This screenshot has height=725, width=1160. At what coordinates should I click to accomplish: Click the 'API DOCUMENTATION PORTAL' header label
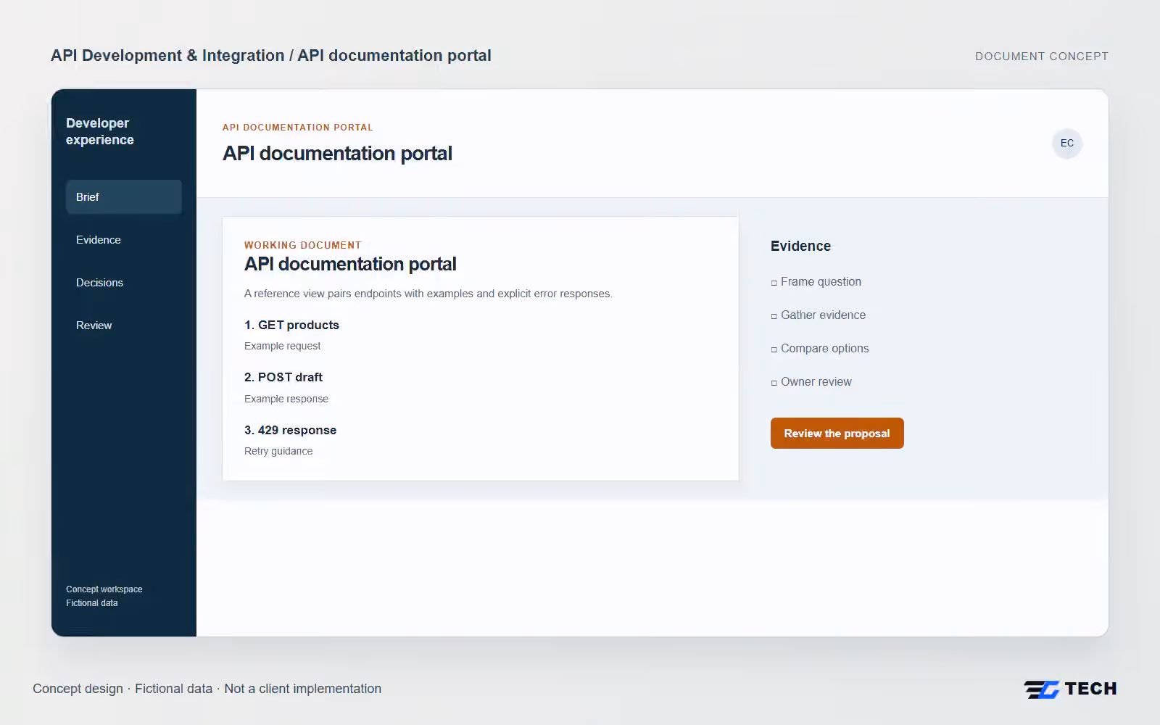[298, 127]
